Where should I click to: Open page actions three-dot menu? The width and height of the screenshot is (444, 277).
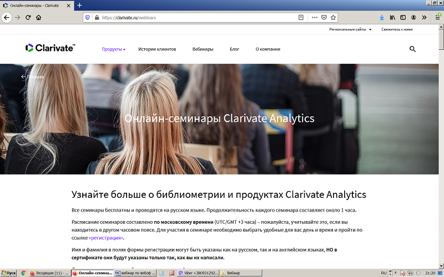(315, 17)
